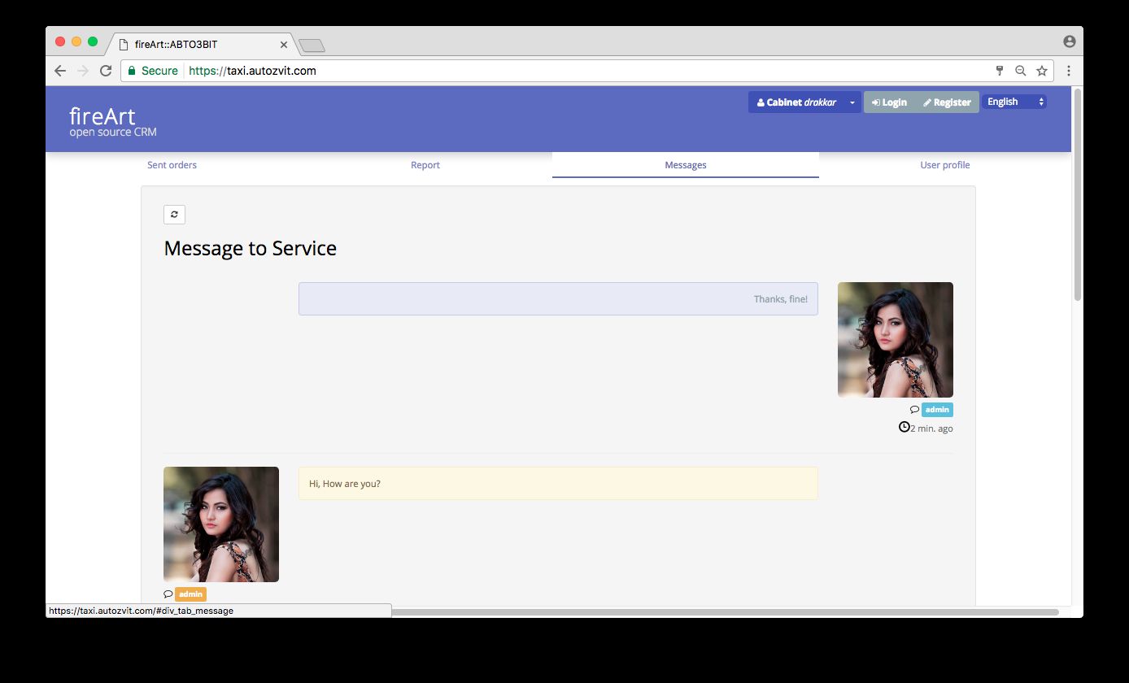The image size is (1129, 683).
Task: Select the User profile tab
Action: 944,165
